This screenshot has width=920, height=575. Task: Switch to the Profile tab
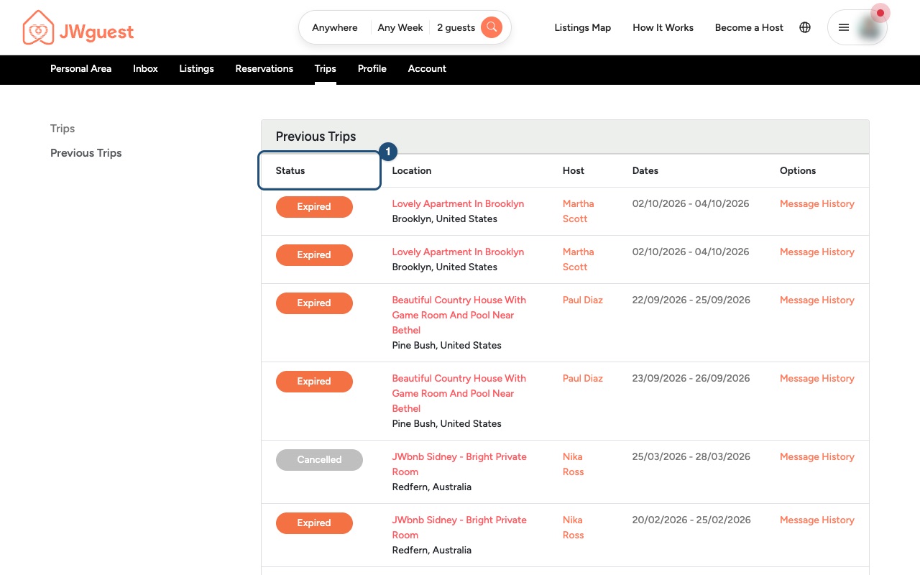click(x=372, y=69)
